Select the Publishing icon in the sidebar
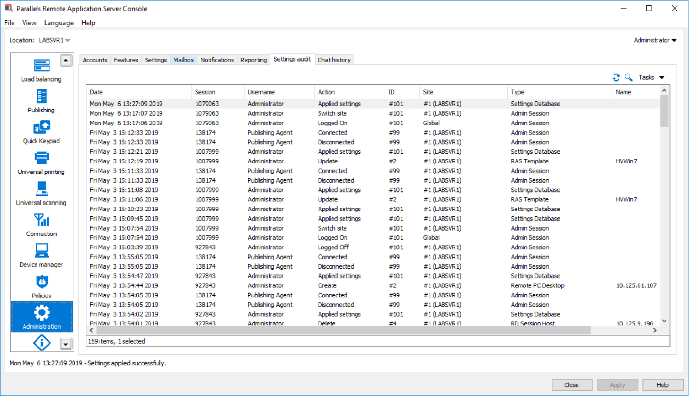This screenshot has width=689, height=396. click(x=41, y=101)
